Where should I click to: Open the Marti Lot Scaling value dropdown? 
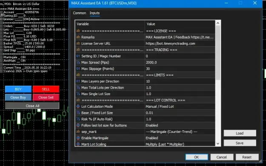180,144
